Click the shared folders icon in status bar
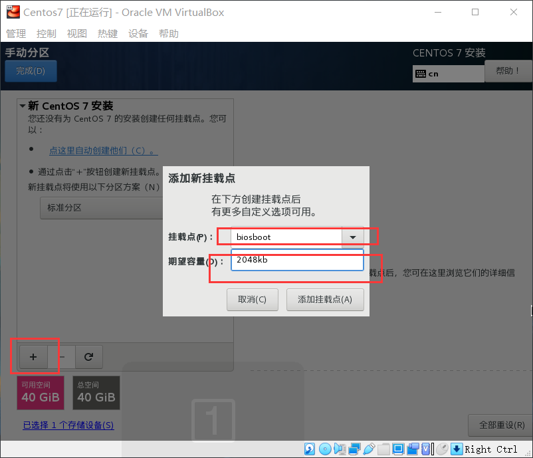 pyautogui.click(x=383, y=449)
